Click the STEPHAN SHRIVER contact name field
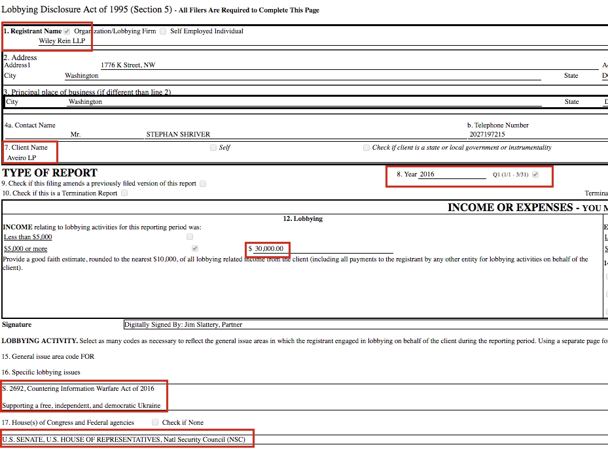This screenshot has height=449, width=608. [178, 135]
